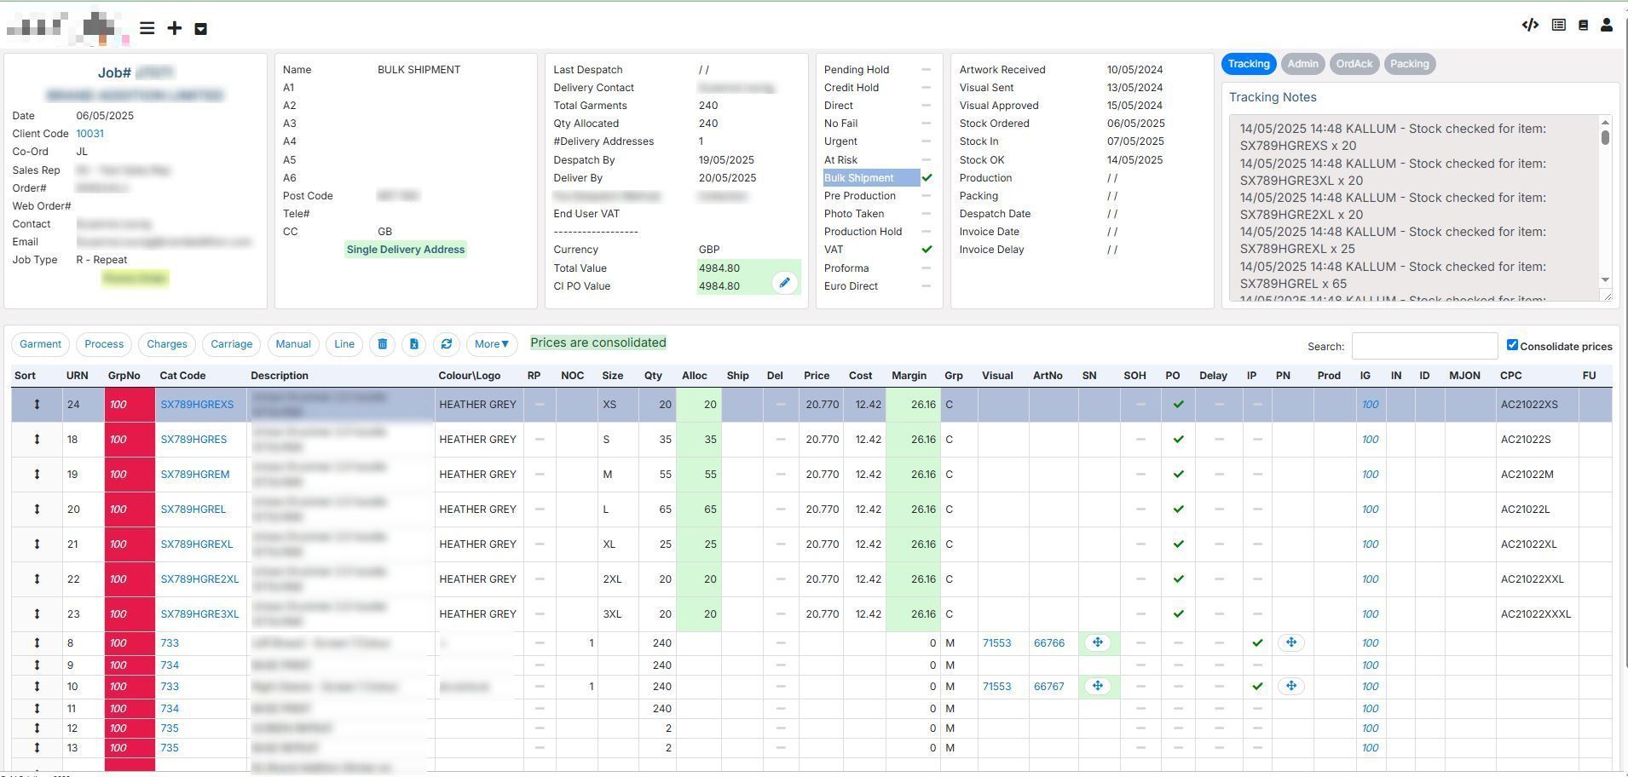Viewport: 1628px width, 777px height.
Task: Click the line items Search field
Action: pyautogui.click(x=1423, y=346)
